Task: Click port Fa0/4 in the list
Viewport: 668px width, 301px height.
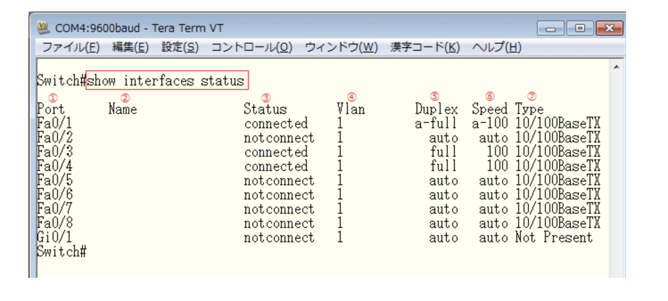Action: pyautogui.click(x=54, y=166)
